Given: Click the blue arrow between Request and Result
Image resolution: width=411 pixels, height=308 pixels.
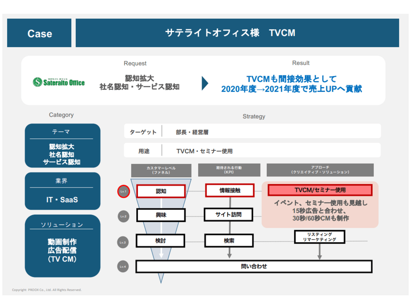Looking at the screenshot, I should tap(205, 83).
